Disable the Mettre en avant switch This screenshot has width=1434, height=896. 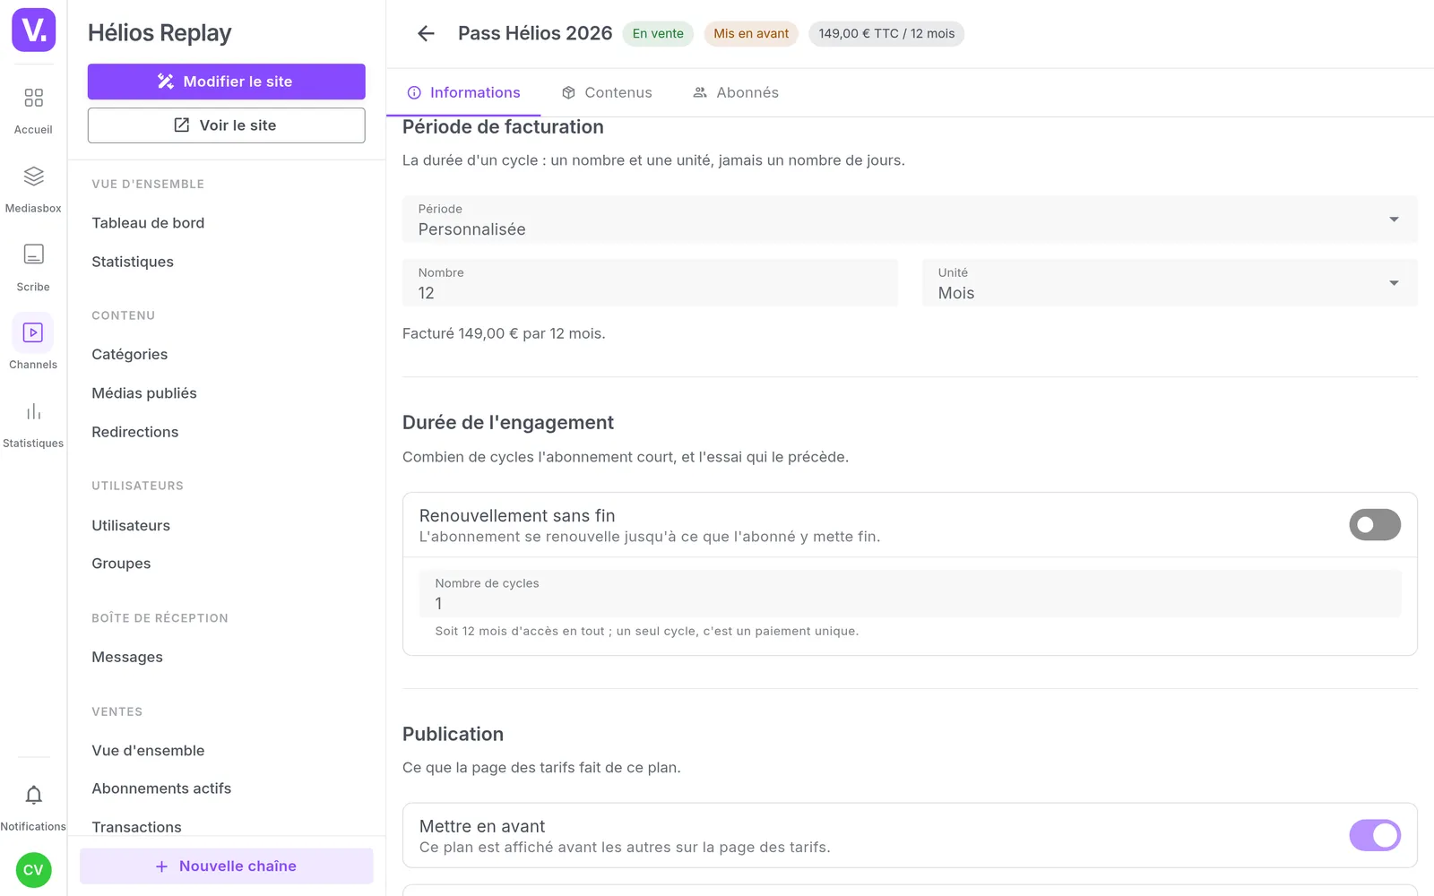tap(1375, 835)
